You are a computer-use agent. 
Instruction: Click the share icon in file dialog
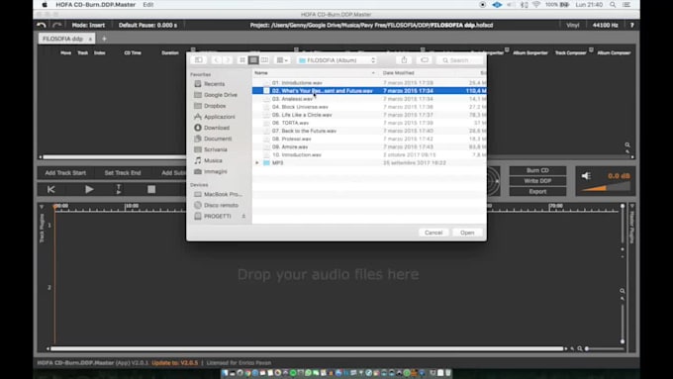[x=404, y=60]
